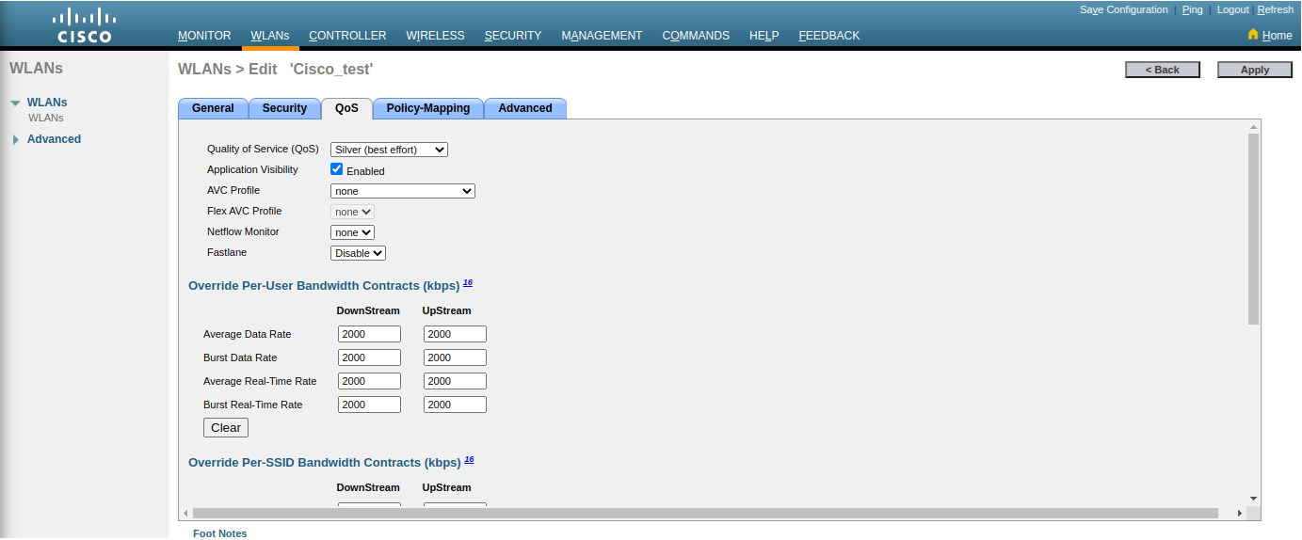The width and height of the screenshot is (1302, 540).
Task: Click the Refresh link
Action: tap(1276, 9)
